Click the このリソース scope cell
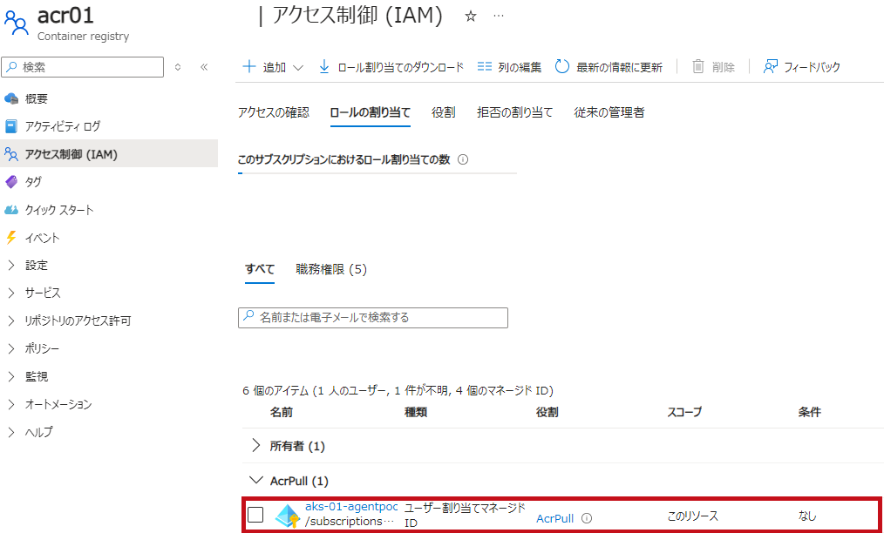Viewport: 884px width, 533px height. (693, 516)
